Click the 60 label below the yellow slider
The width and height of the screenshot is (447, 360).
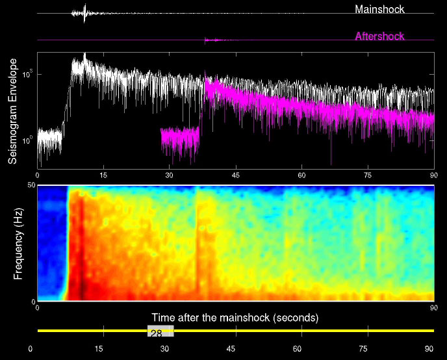click(x=297, y=349)
